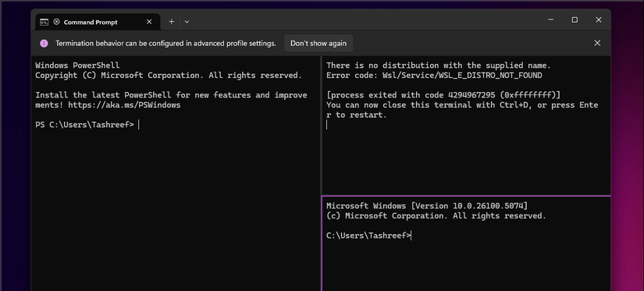Maximize the Terminal window
Viewport: 644px width, 291px height.
point(575,20)
